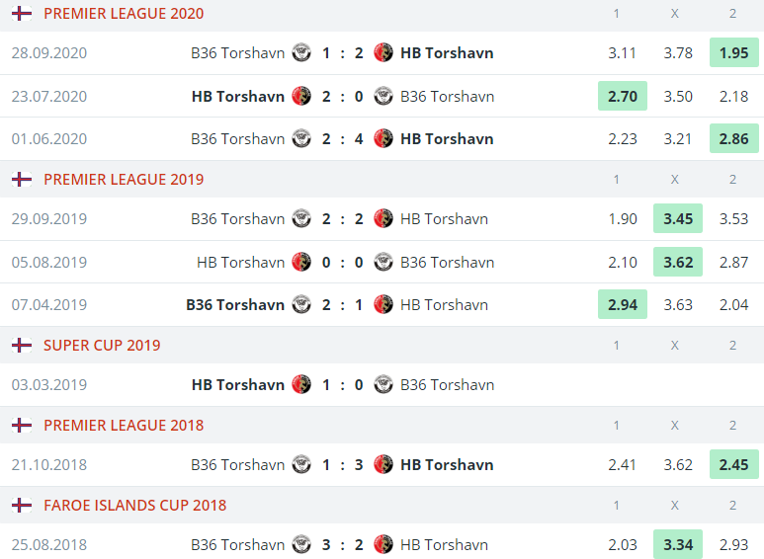
Task: Select highlighted home odds 2.70
Action: (623, 96)
